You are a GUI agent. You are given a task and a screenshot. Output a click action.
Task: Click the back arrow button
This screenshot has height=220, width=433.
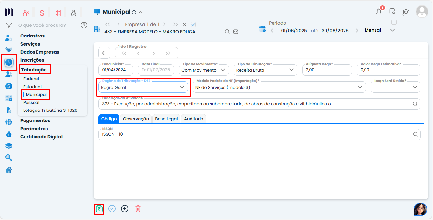pyautogui.click(x=104, y=53)
